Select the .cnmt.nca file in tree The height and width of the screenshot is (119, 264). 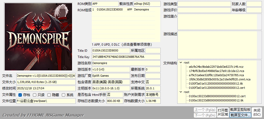220,79
